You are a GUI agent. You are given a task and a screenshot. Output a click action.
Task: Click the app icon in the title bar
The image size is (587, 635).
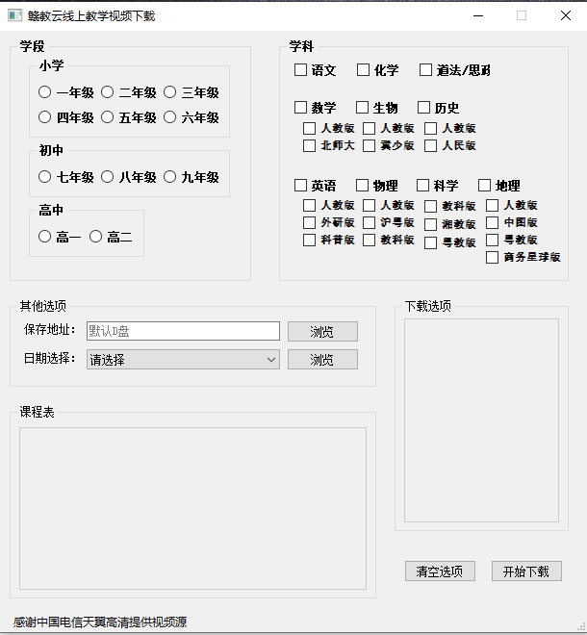tap(15, 15)
